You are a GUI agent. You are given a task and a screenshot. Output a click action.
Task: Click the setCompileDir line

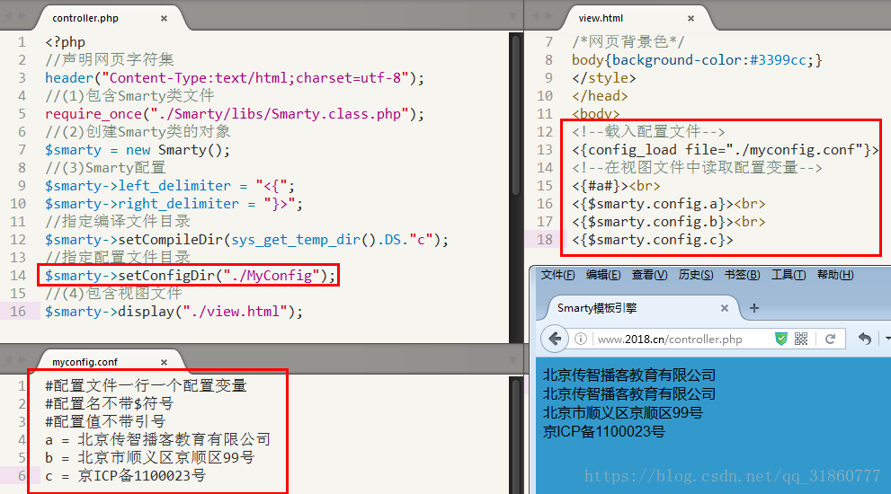(x=246, y=240)
